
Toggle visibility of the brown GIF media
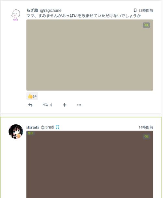click(x=146, y=136)
